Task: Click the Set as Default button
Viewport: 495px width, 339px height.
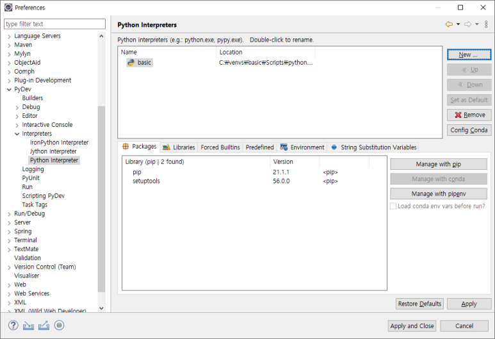Action: coord(469,100)
